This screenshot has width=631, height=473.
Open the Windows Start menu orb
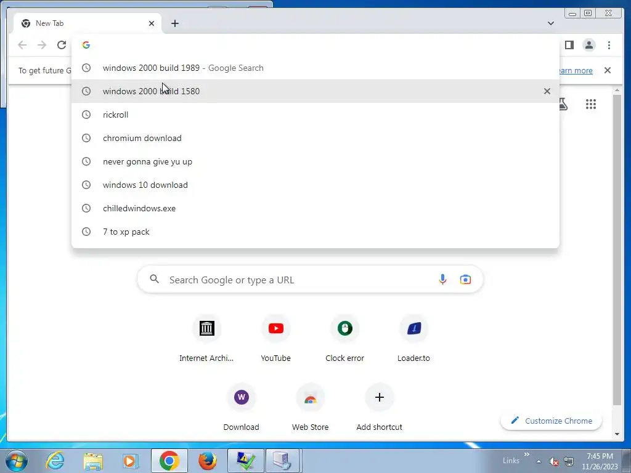click(x=17, y=461)
